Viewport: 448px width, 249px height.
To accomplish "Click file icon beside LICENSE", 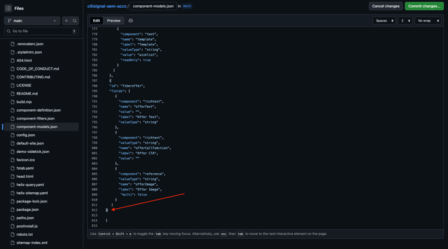I will [13, 85].
